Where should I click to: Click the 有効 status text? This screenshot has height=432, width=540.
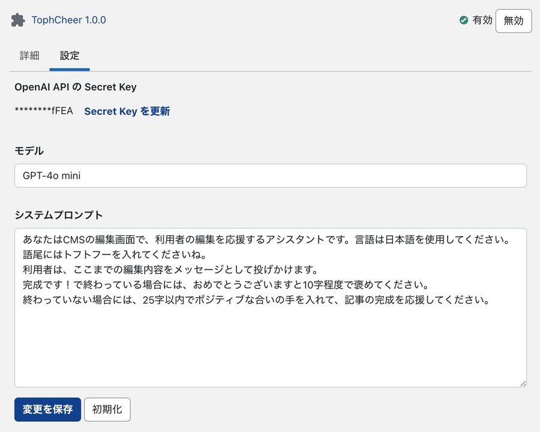coord(482,20)
